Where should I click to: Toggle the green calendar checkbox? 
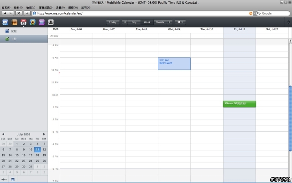click(x=7, y=39)
